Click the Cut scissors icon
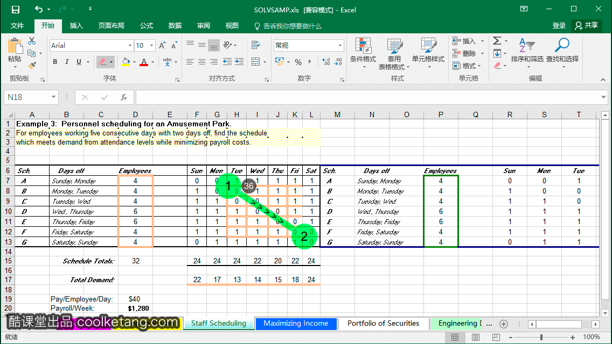The height and width of the screenshot is (344, 612). (32, 41)
